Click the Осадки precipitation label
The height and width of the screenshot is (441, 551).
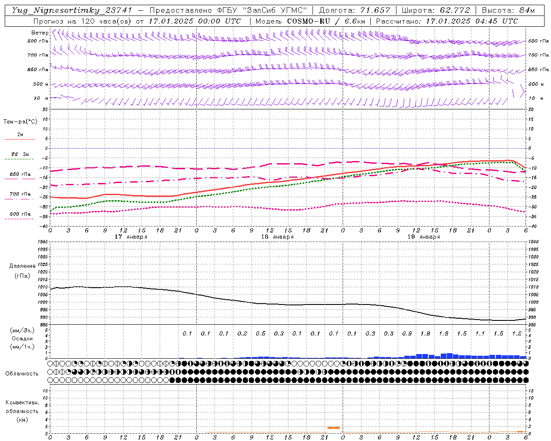[22, 339]
